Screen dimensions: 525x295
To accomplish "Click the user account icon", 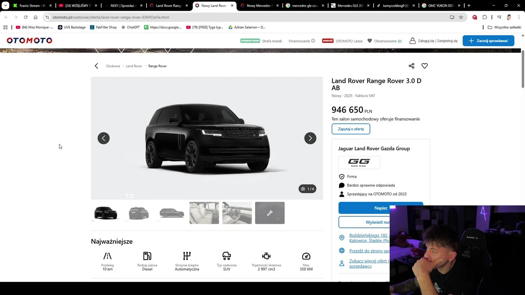I will coord(413,41).
